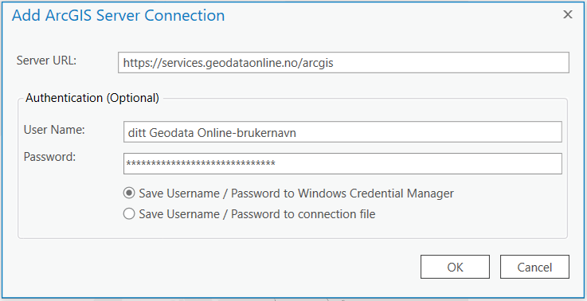Image resolution: width=587 pixels, height=301 pixels.
Task: Close the dialog with the X icon
Action: [568, 14]
